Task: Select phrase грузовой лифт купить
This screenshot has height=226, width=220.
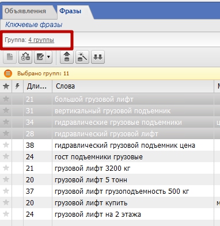Action: [91, 203]
